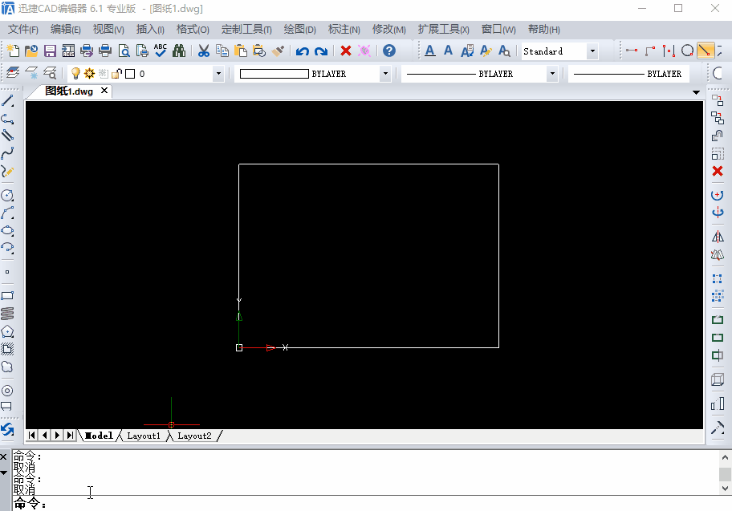Click the layer color swatch box
The height and width of the screenshot is (511, 732).
[130, 74]
